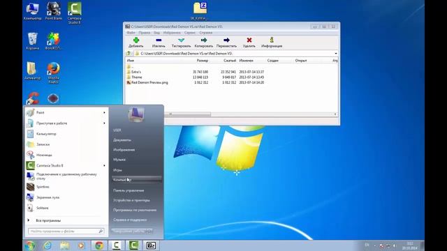Viewport: 447px width, 251px height.
Task: Sort by the Размер column header
Action: click(203, 61)
